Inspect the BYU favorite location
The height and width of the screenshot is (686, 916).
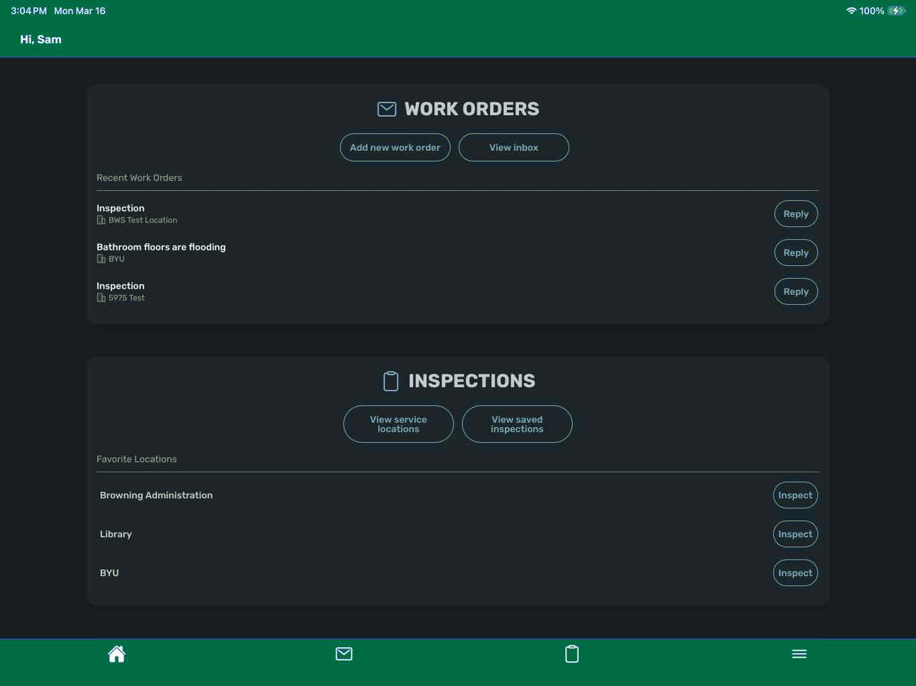[795, 573]
